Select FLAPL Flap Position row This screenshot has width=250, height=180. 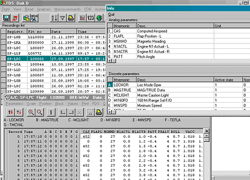tap(178, 36)
